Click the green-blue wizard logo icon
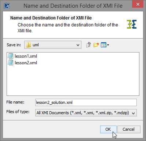Screen dimensions: 146x141 [132, 24]
